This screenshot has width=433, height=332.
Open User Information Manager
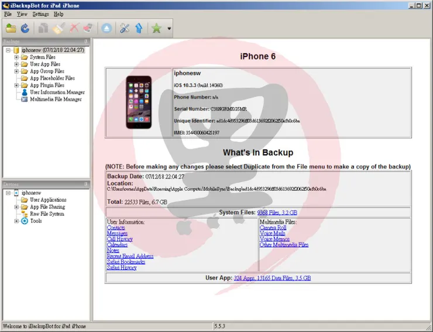coord(57,93)
